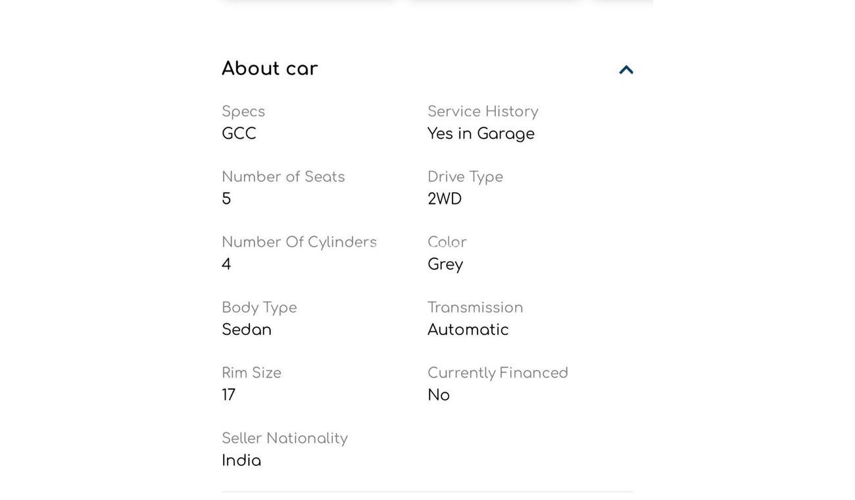The height and width of the screenshot is (500, 855).
Task: Click the Grey color value
Action: point(445,264)
